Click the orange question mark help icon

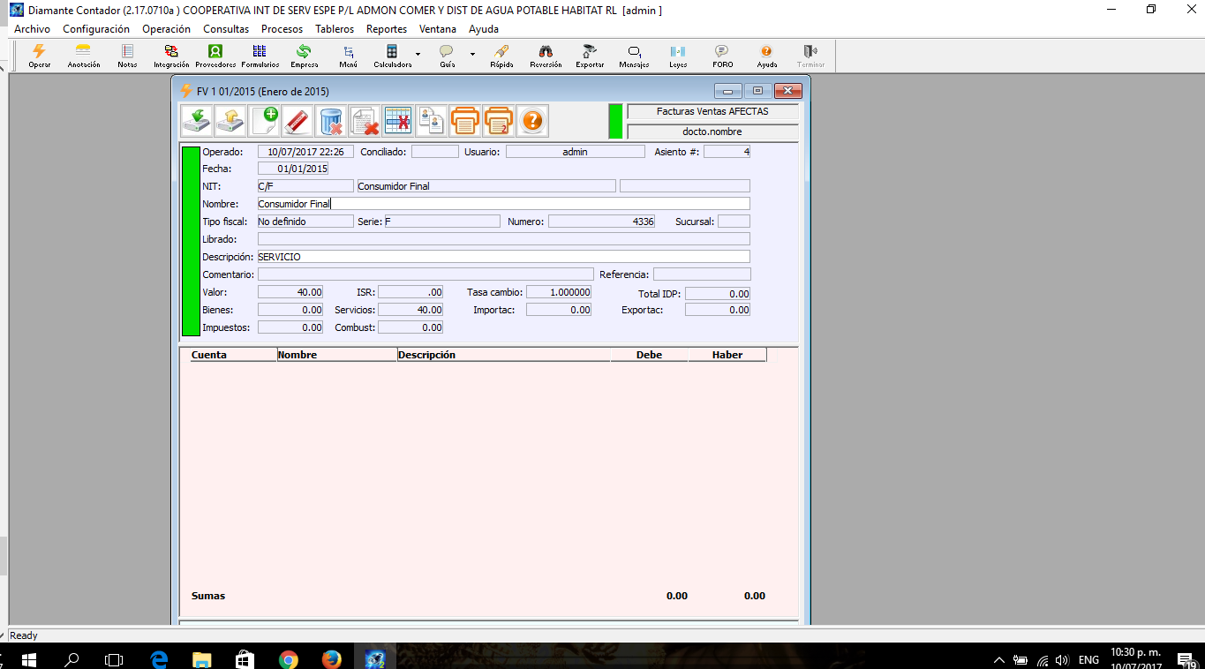coord(531,120)
